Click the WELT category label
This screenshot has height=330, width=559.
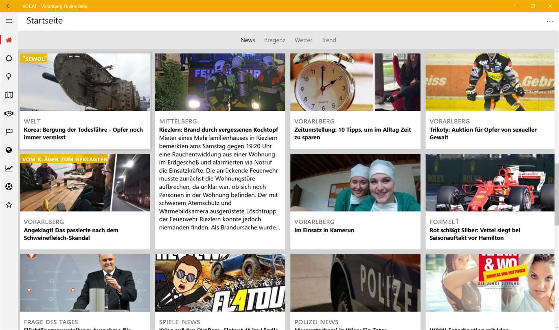coord(32,121)
